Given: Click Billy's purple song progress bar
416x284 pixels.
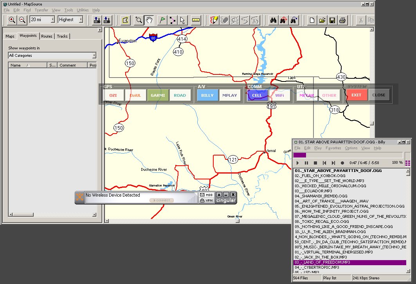Looking at the screenshot, I should [x=348, y=155].
